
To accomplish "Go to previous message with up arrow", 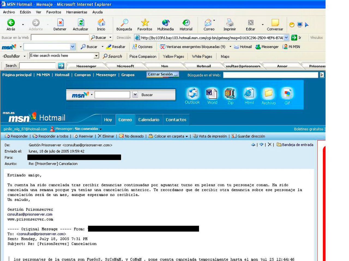I will tap(253, 145).
